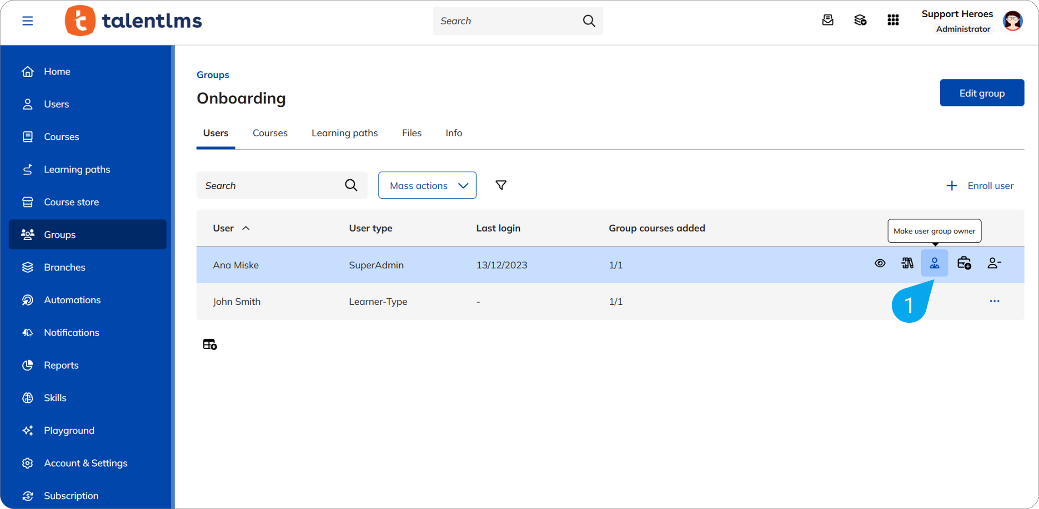
Task: Open the Mass actions dropdown
Action: point(427,185)
